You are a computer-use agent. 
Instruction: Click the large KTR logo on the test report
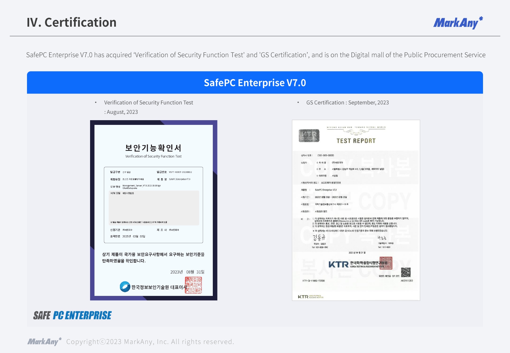point(338,265)
